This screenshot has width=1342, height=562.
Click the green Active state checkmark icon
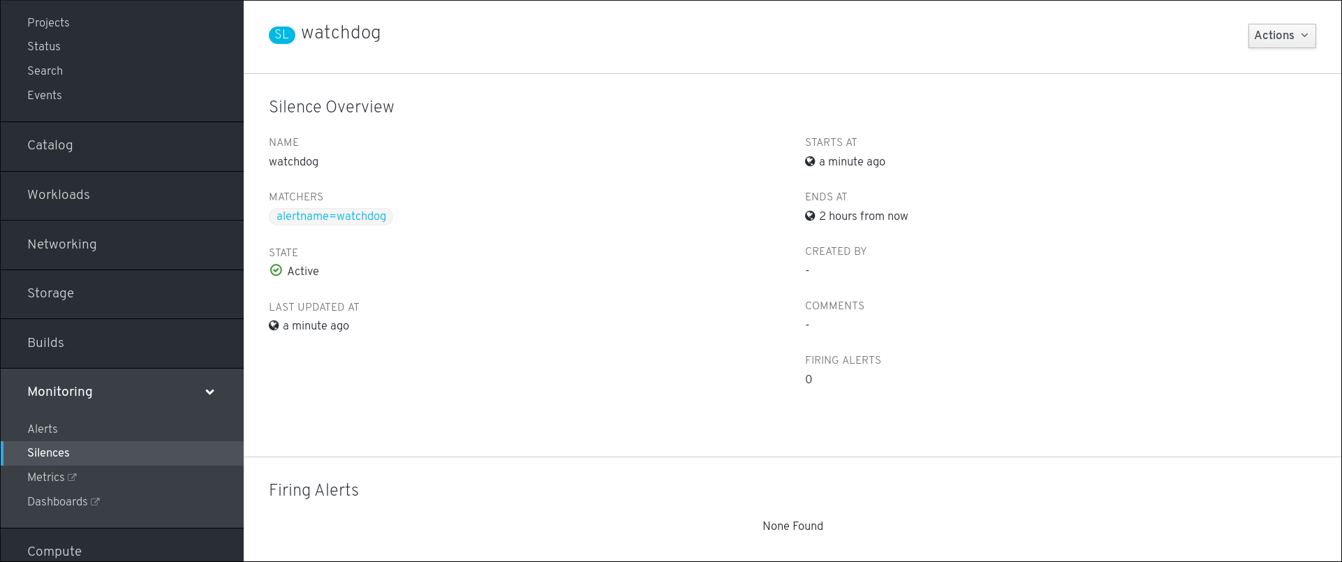tap(276, 270)
